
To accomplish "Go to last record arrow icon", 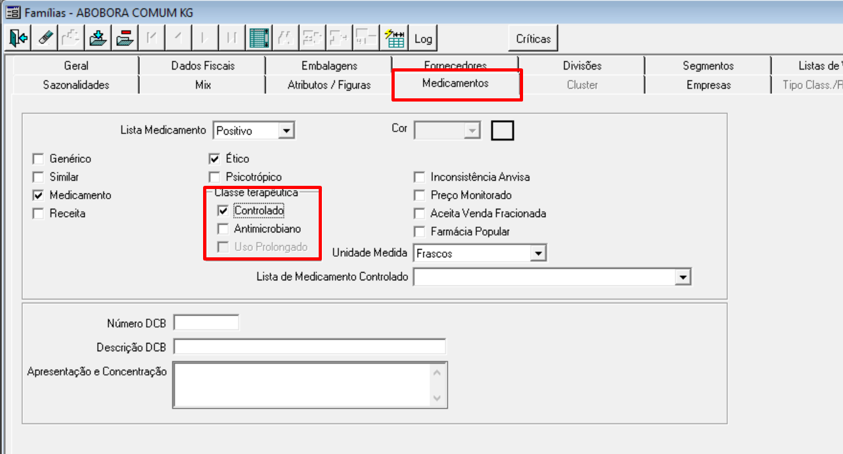I will point(231,38).
